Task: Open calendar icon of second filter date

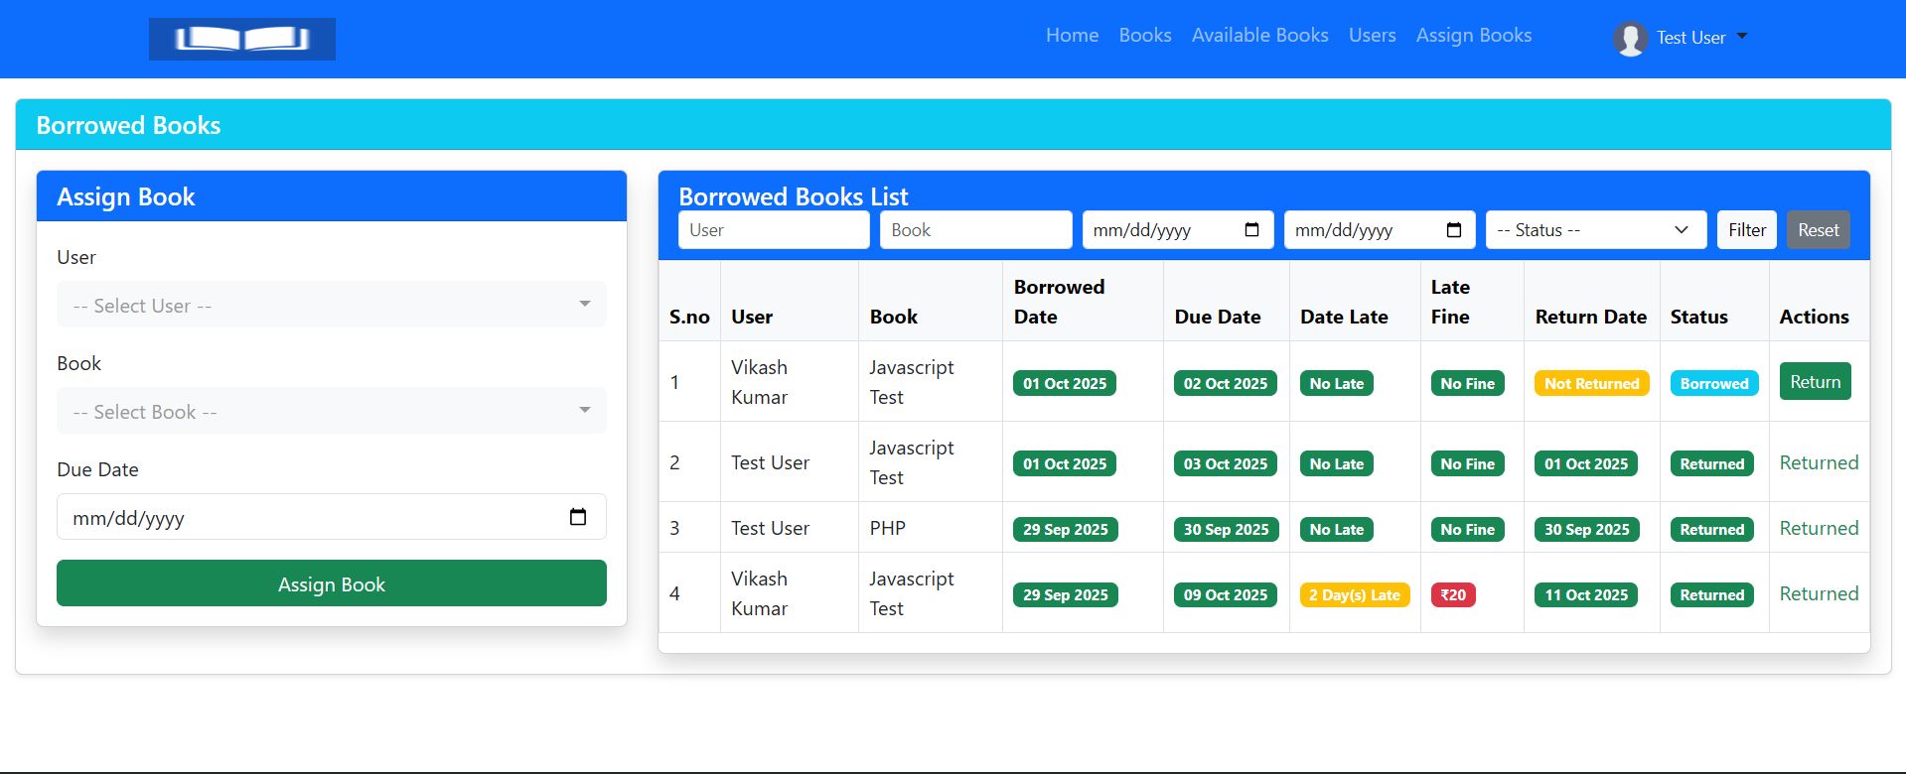Action: (x=1453, y=230)
